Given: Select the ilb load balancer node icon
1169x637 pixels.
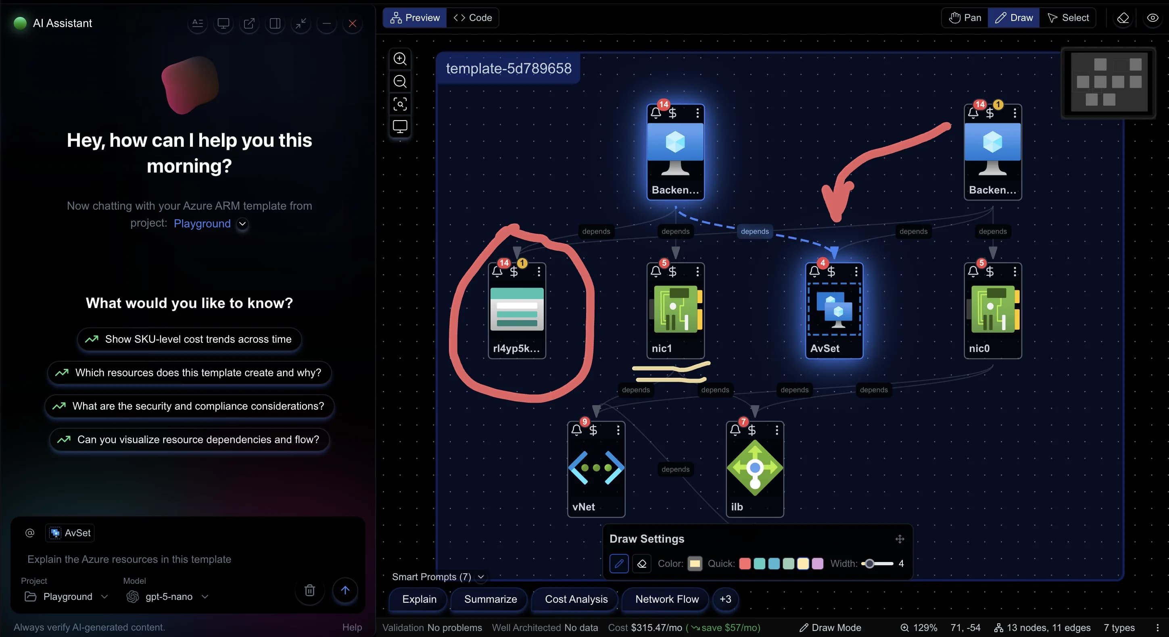Looking at the screenshot, I should [x=755, y=467].
